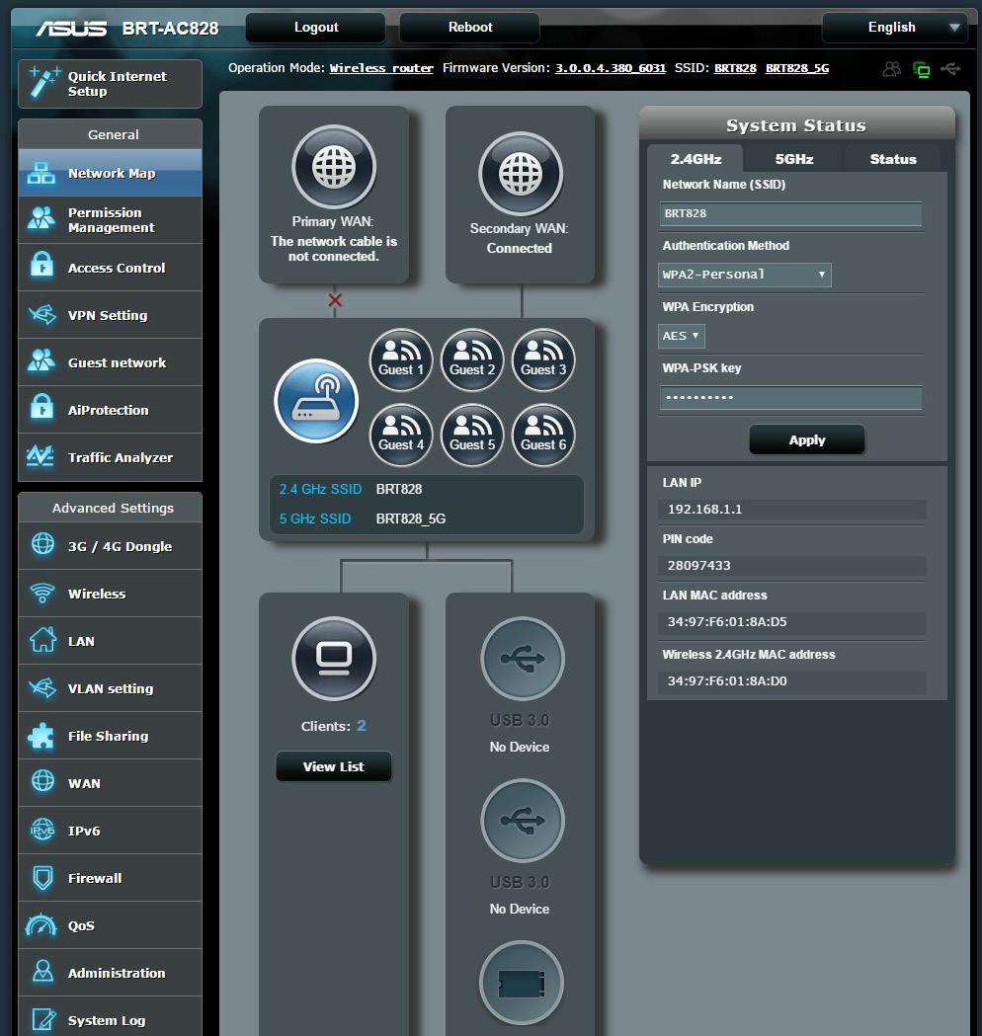The height and width of the screenshot is (1036, 982).
Task: Click the Network Name (SSID) input field
Action: pos(791,214)
